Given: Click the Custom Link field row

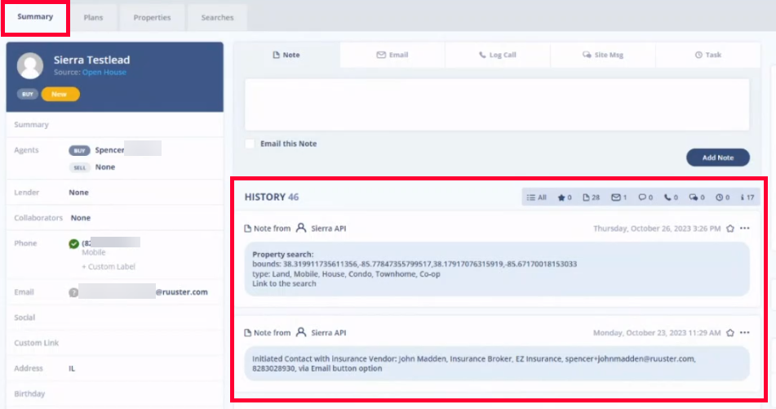Looking at the screenshot, I should [115, 343].
